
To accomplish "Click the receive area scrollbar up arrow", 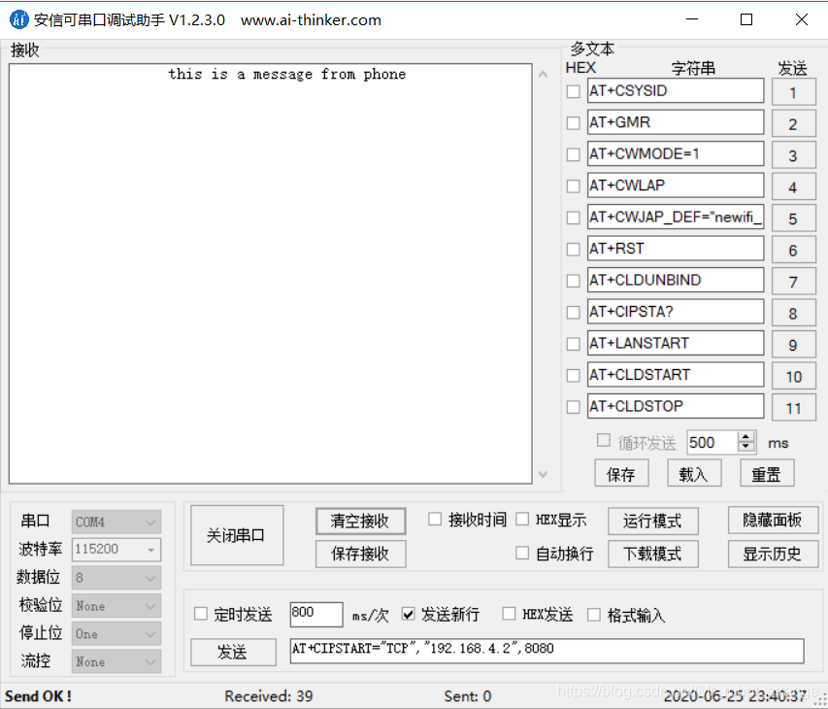I will pos(543,74).
